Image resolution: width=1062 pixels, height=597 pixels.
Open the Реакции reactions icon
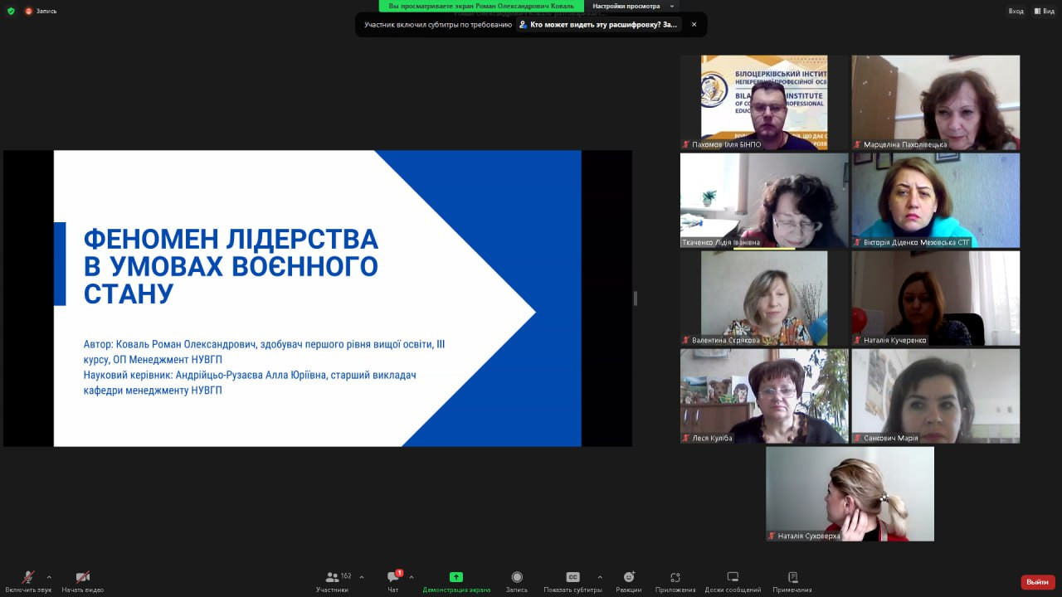(x=629, y=577)
